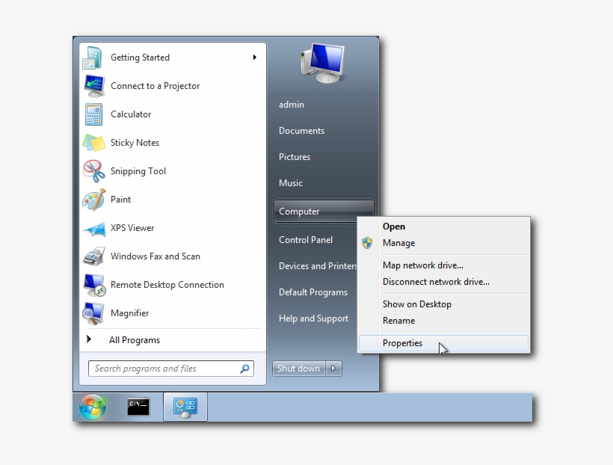Open Devices and Printers
Image resolution: width=613 pixels, height=465 pixels.
pos(318,266)
